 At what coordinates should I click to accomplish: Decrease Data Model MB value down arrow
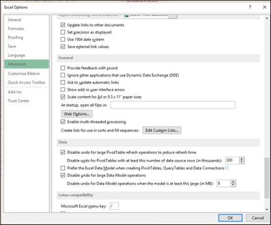pyautogui.click(x=233, y=185)
